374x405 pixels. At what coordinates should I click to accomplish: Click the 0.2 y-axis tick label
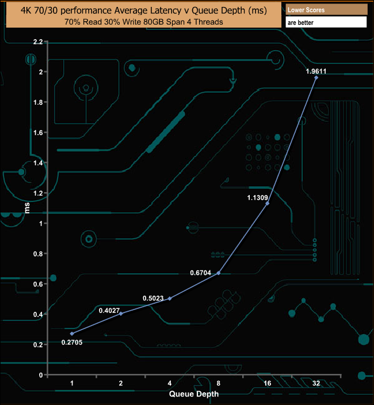[x=38, y=345]
